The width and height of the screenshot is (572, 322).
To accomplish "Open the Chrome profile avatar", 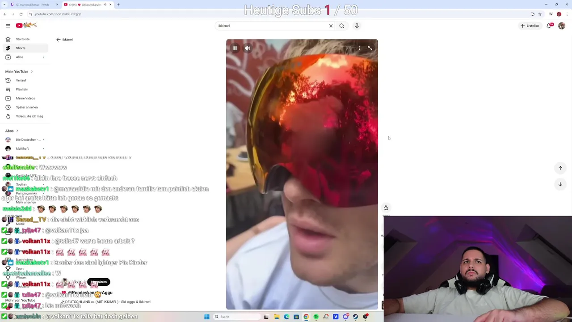I will tap(559, 14).
